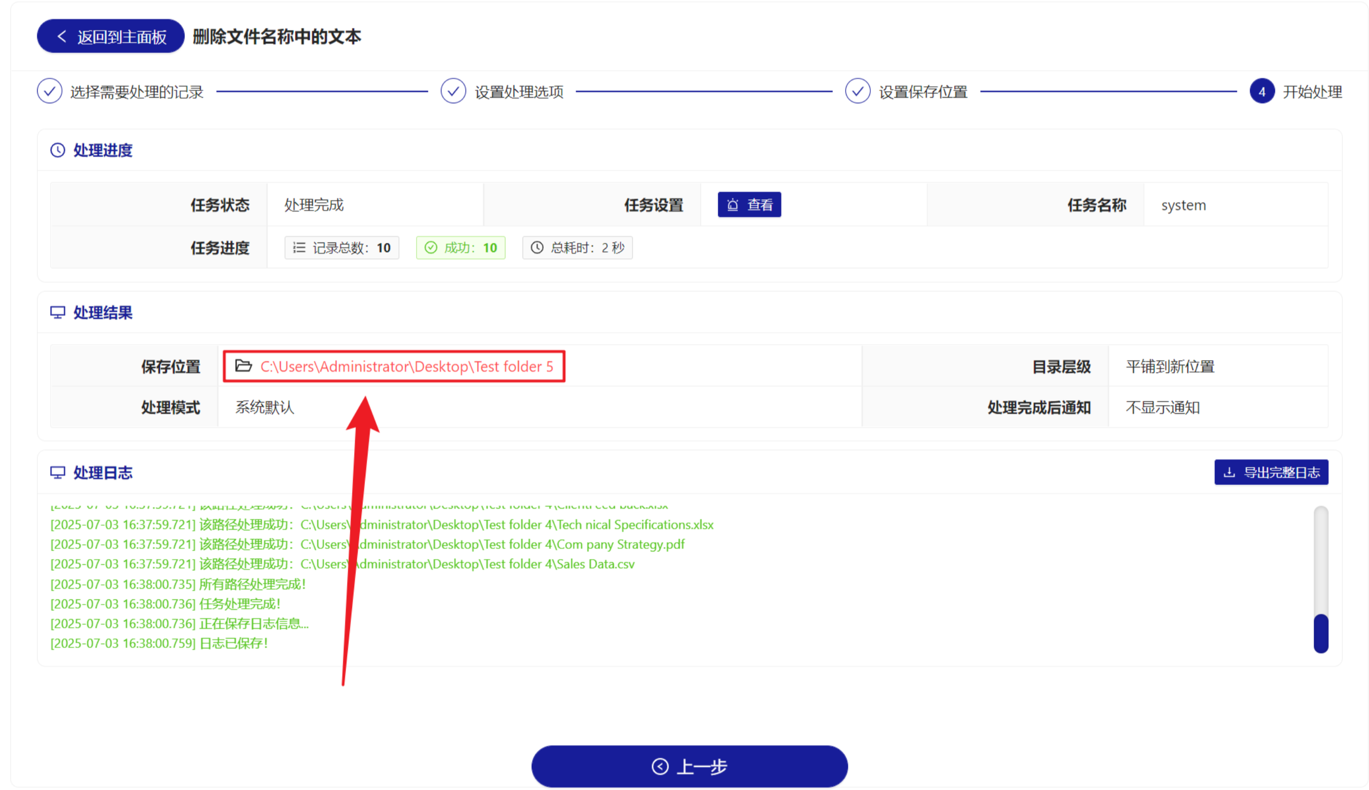Image resolution: width=1369 pixels, height=790 pixels.
Task: Click the folder icon beside save path
Action: pyautogui.click(x=243, y=366)
